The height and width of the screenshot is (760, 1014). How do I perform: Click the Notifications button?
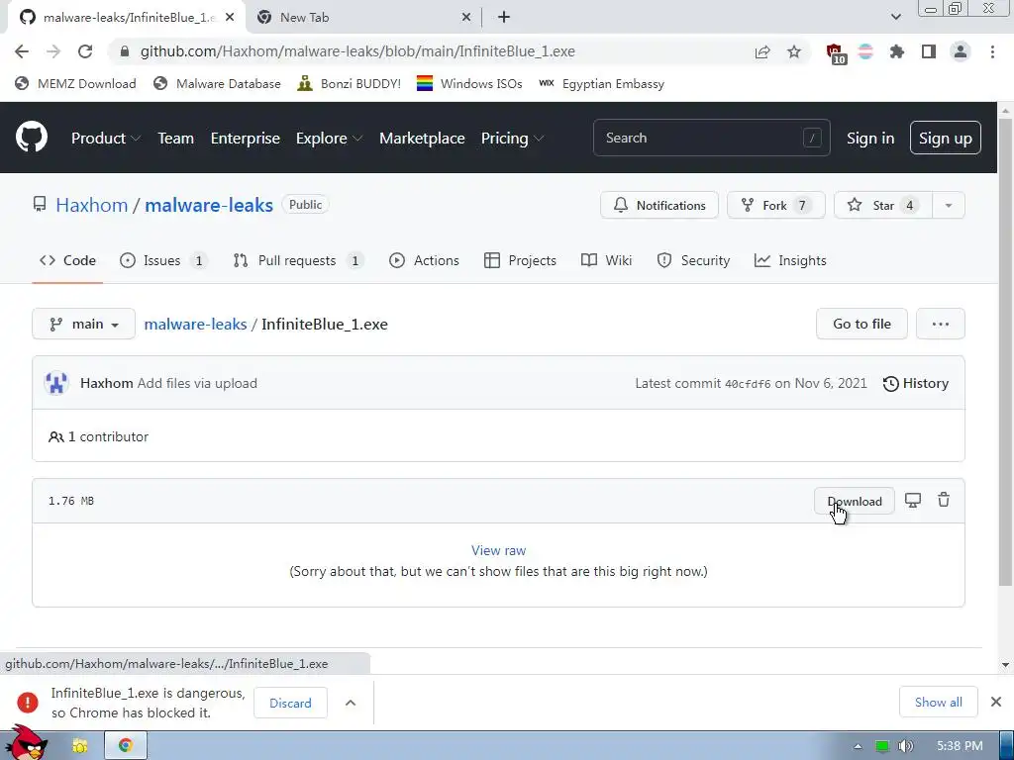click(x=659, y=206)
